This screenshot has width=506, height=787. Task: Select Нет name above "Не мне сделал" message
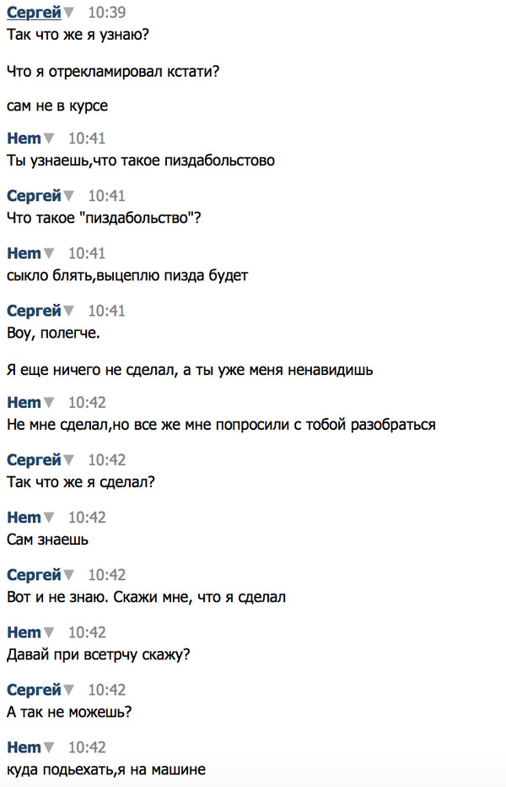(24, 403)
